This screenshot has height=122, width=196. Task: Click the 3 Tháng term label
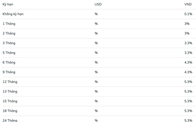click(9, 43)
